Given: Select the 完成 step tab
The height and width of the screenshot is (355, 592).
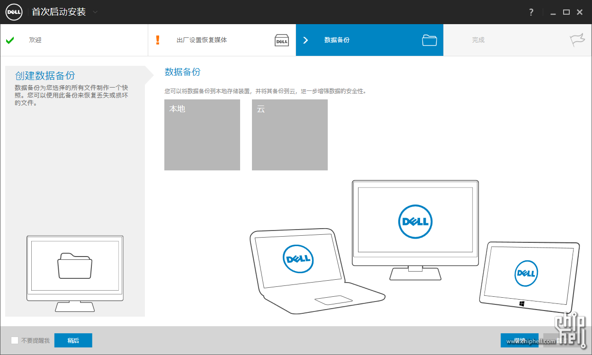Looking at the screenshot, I should (x=517, y=40).
